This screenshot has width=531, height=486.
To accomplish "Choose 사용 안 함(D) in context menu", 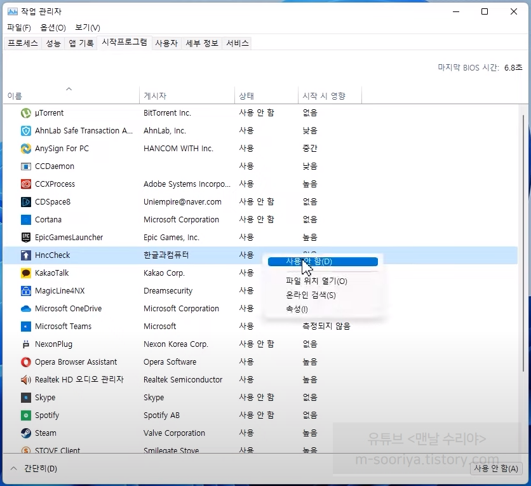I will tap(323, 262).
